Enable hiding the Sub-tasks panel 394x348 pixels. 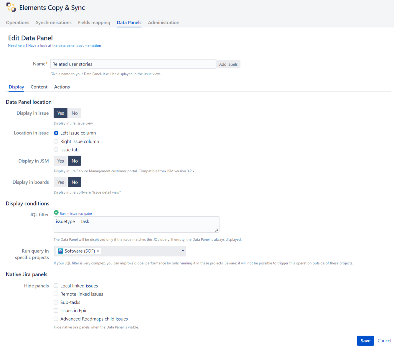coord(56,302)
